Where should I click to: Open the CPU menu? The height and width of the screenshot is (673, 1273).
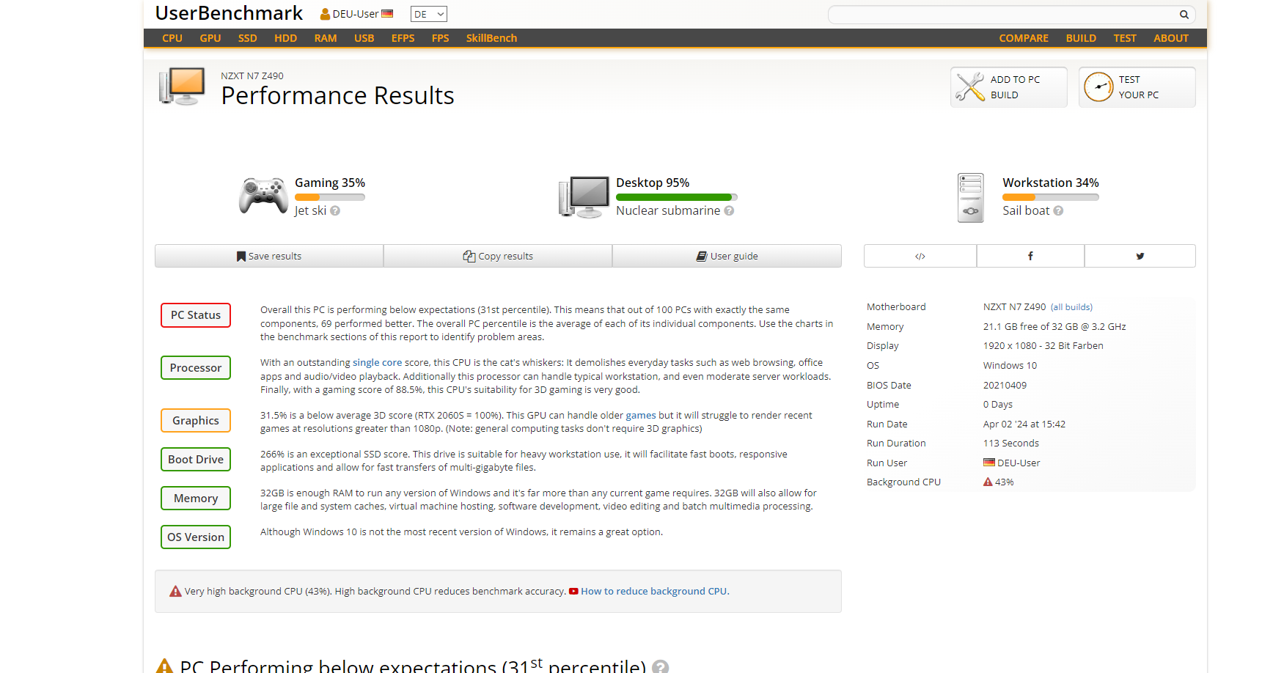pos(172,38)
